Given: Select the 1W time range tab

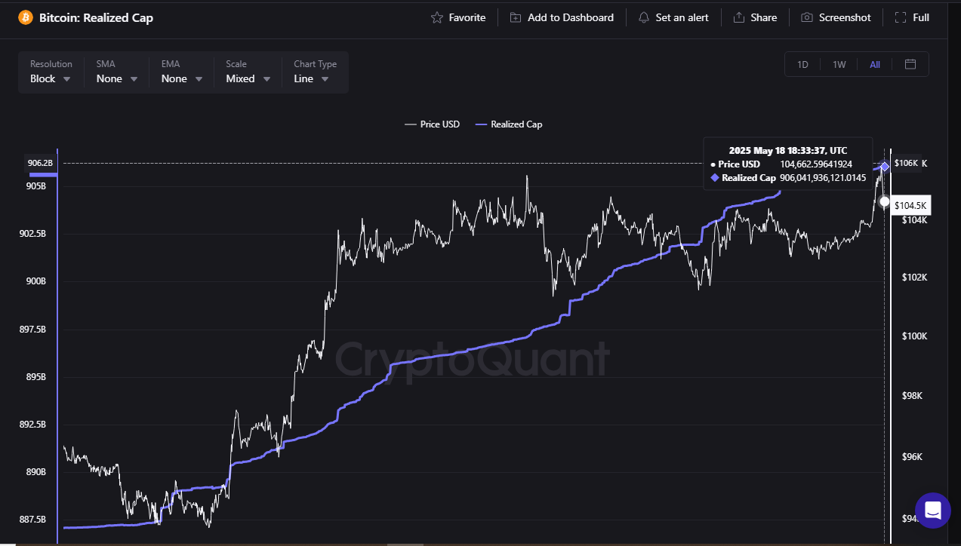Looking at the screenshot, I should coord(838,64).
